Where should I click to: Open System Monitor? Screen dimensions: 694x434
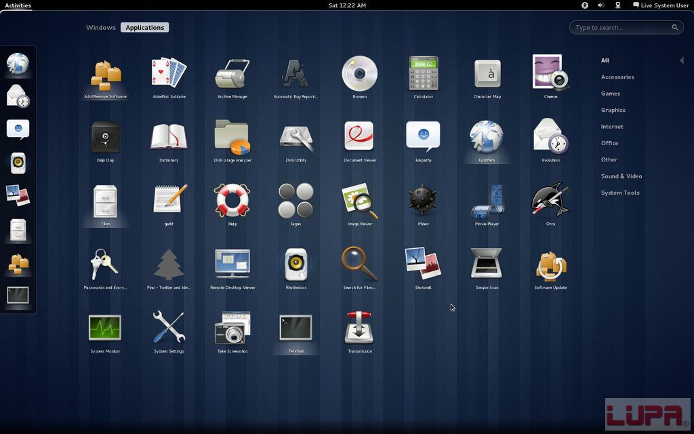(x=105, y=332)
